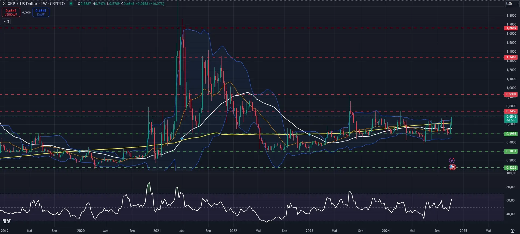The height and width of the screenshot is (234, 520).
Task: Click the 1,0000 price scale value
Action: 511,88
